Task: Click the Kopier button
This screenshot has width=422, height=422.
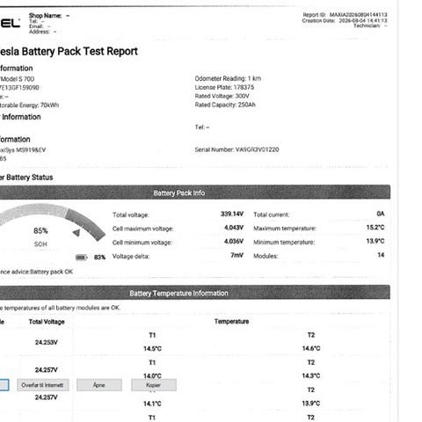Action: (154, 385)
